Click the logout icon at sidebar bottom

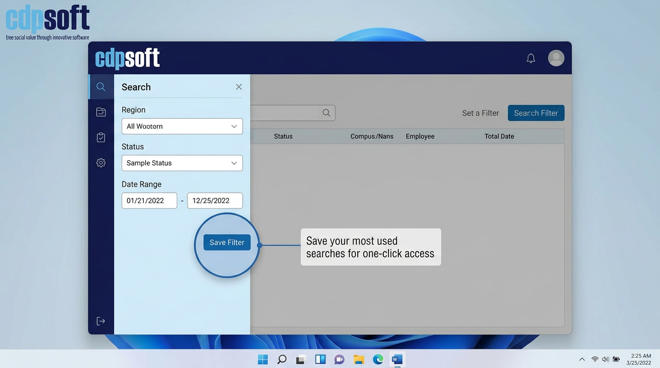(101, 321)
